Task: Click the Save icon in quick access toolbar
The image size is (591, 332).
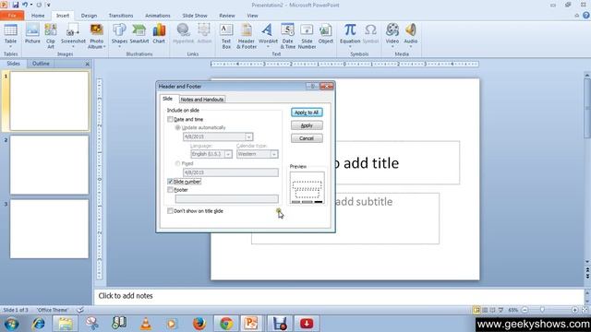Action: coord(16,5)
